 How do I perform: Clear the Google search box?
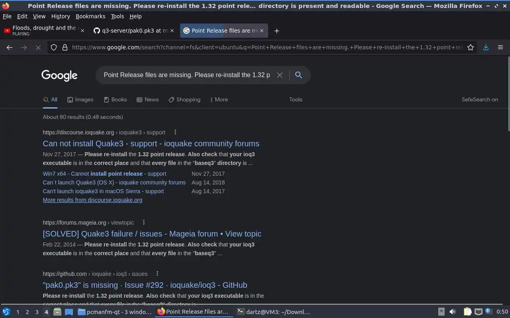pyautogui.click(x=280, y=75)
